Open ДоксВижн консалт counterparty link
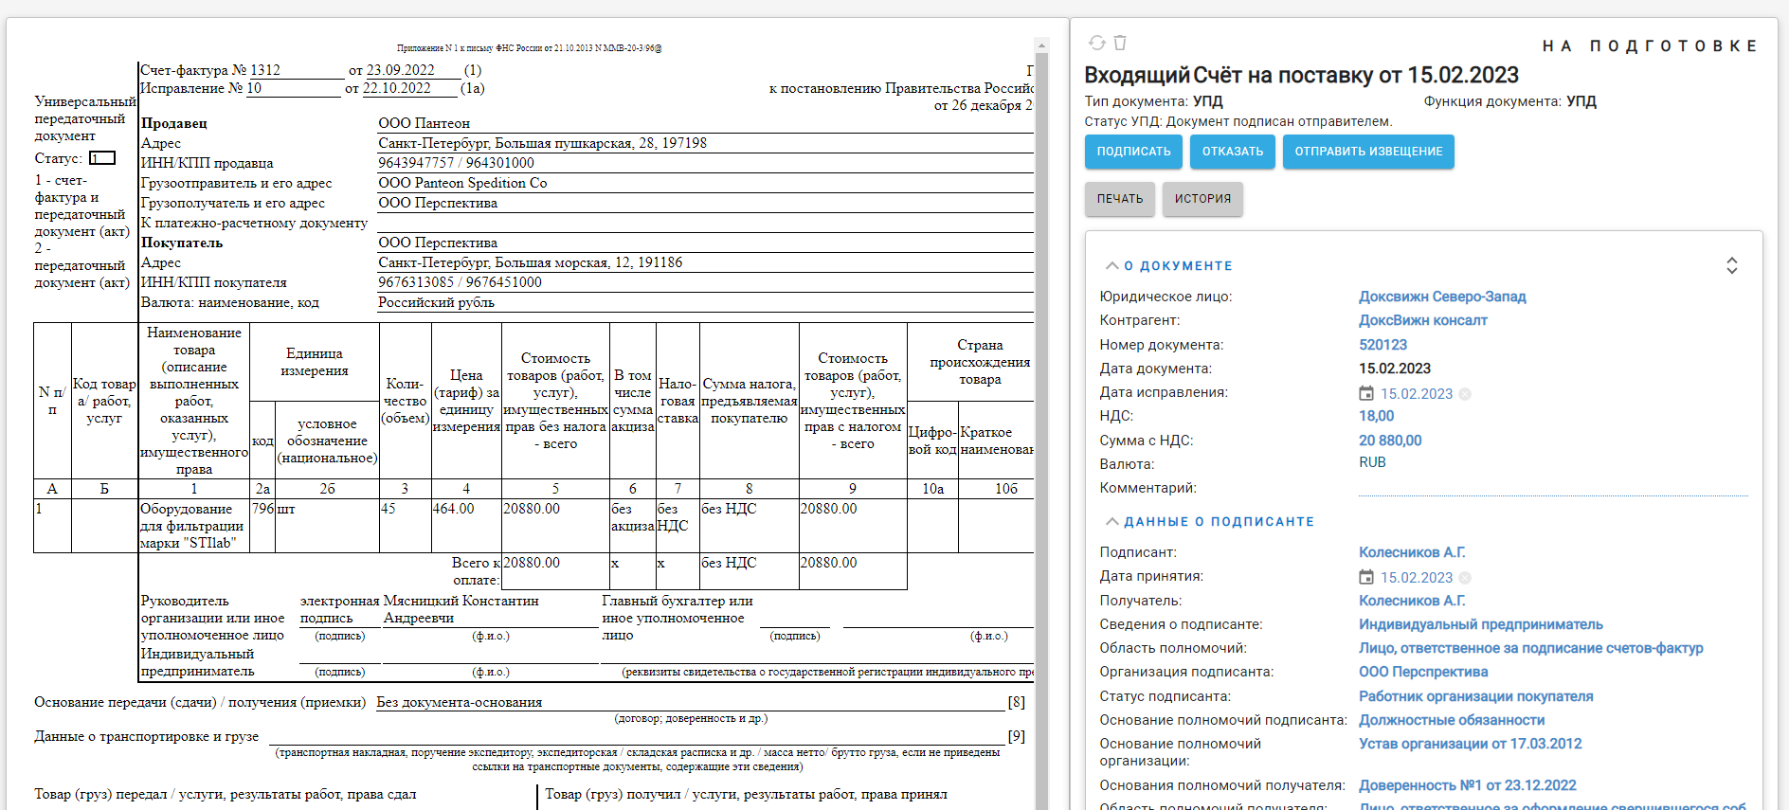 point(1422,320)
